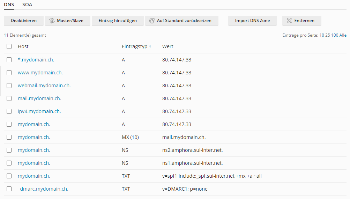Check the box for webmail.mydomain.ch. record
Viewport: 350px width, 199px height.
9,86
